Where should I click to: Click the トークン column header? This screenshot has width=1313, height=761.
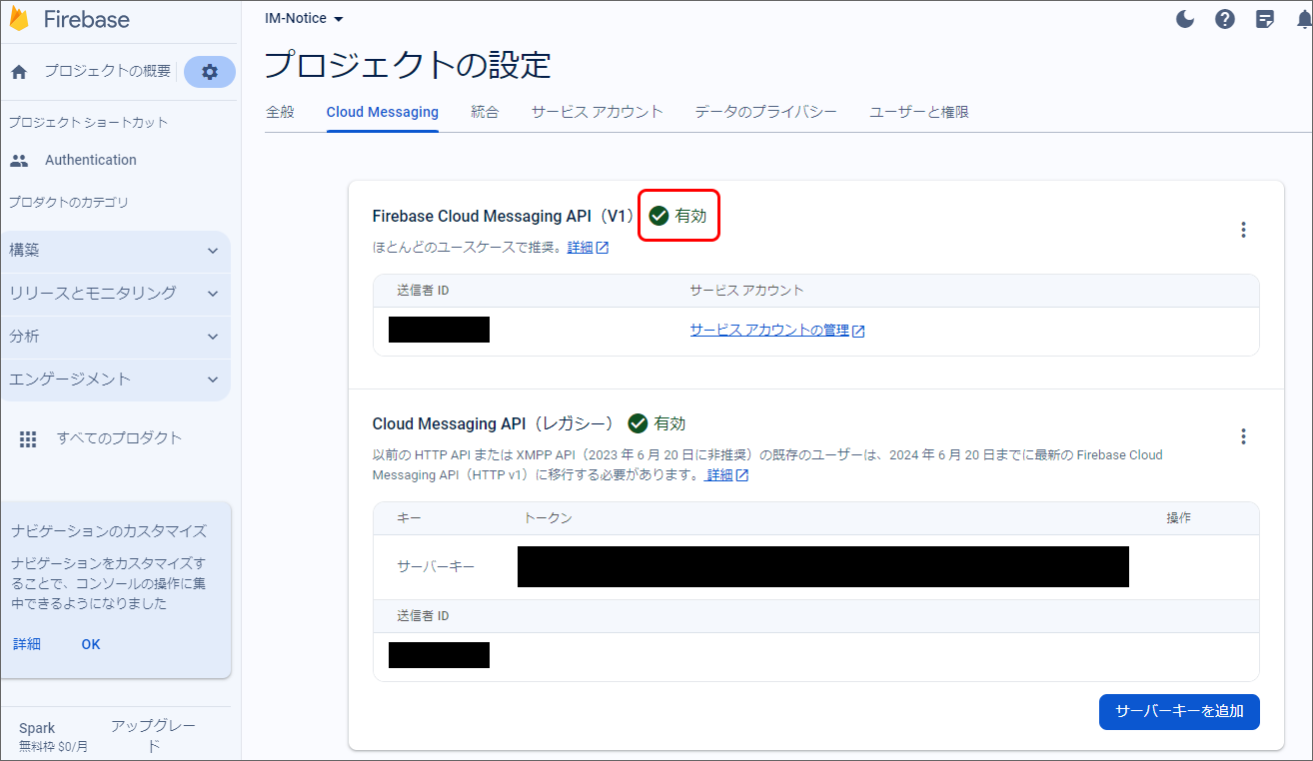(x=548, y=518)
